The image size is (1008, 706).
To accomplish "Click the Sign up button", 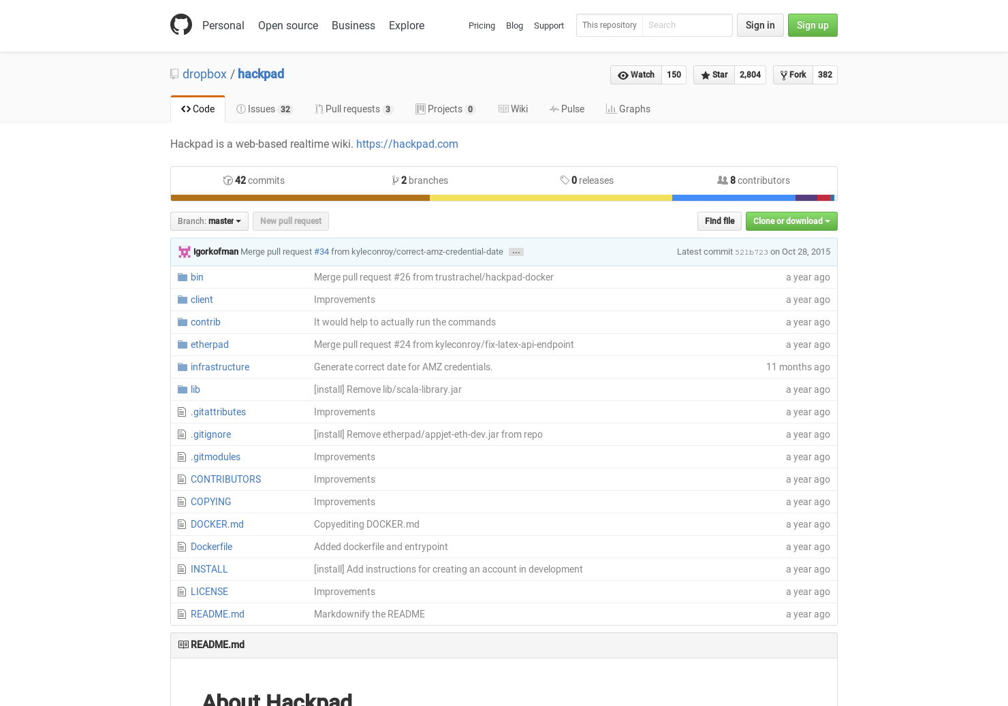I will click(x=813, y=25).
